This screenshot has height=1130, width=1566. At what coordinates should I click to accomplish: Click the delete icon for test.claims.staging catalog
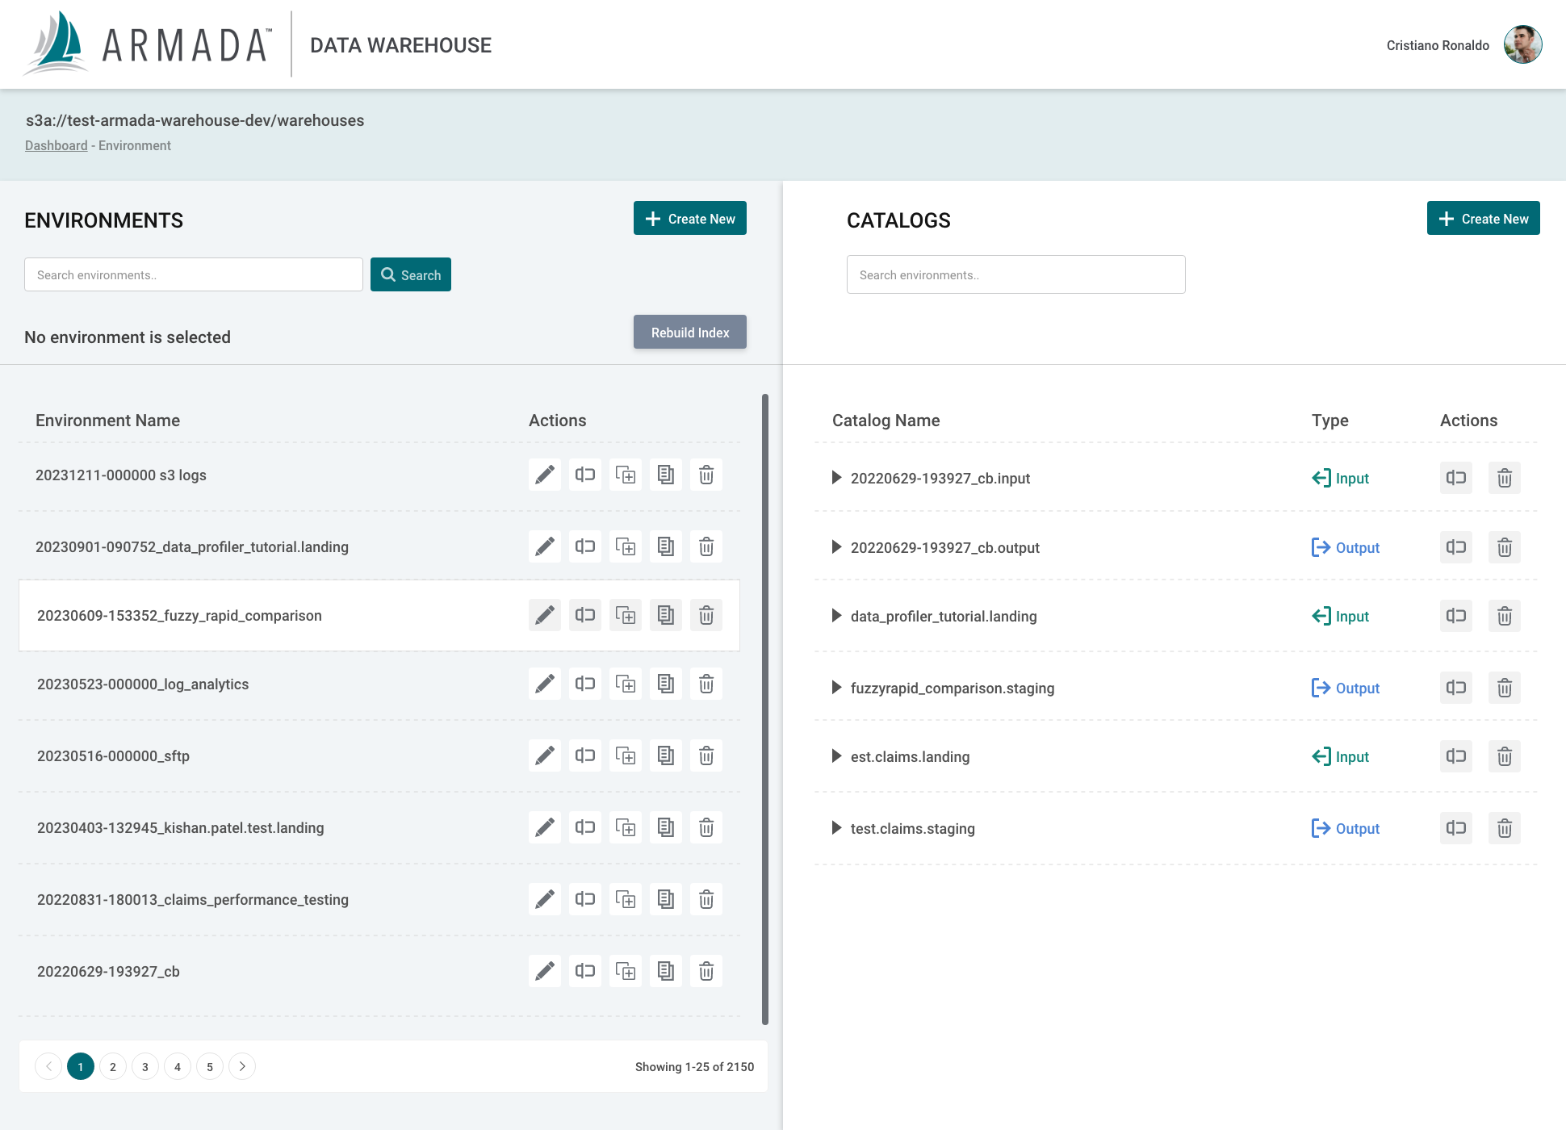pyautogui.click(x=1504, y=828)
